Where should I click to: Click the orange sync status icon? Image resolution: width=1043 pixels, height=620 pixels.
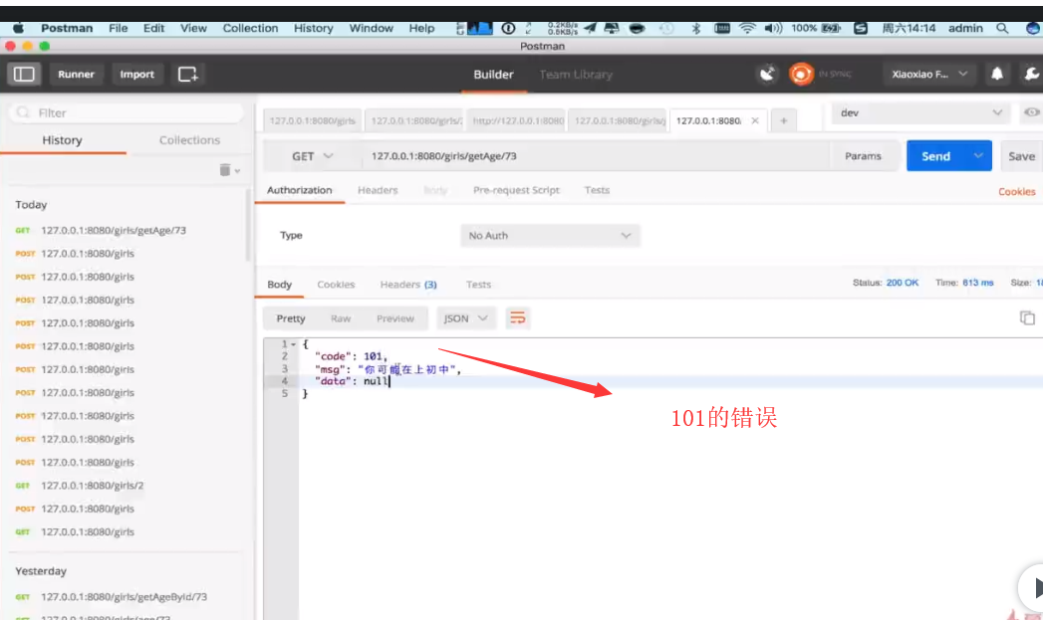(801, 74)
